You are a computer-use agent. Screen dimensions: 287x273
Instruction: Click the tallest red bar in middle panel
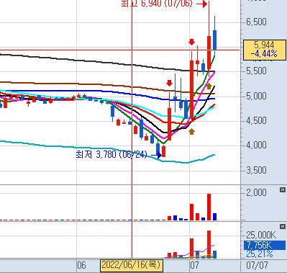(209, 207)
